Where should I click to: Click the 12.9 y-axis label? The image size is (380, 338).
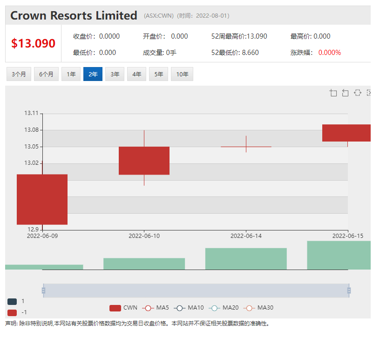pos(33,229)
